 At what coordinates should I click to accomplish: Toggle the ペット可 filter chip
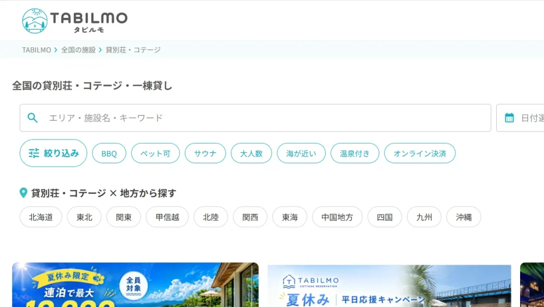[156, 153]
